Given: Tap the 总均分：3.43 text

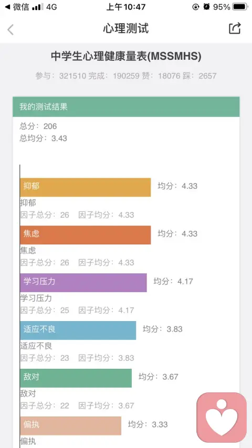Looking at the screenshot, I should tap(43, 138).
